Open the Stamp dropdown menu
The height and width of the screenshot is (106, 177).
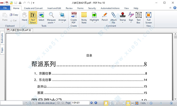point(123,23)
